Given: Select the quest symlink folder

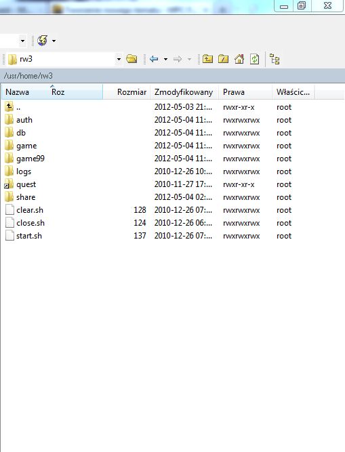Looking at the screenshot, I should click(x=26, y=184).
